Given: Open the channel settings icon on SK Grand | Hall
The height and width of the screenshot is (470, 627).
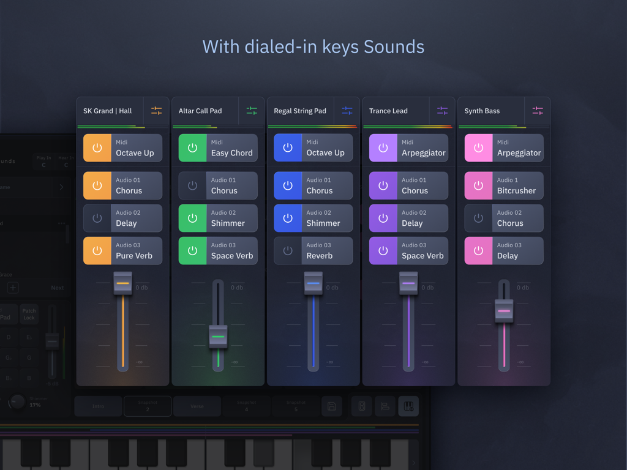Looking at the screenshot, I should [157, 111].
